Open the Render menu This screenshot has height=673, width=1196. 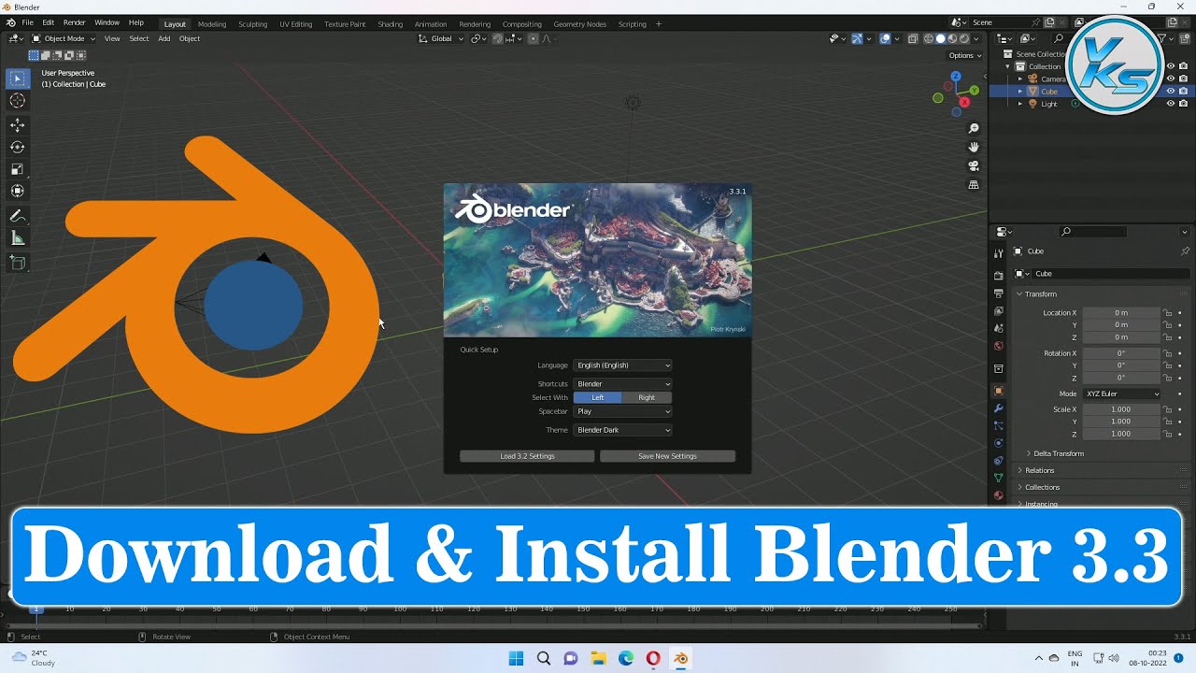[74, 21]
